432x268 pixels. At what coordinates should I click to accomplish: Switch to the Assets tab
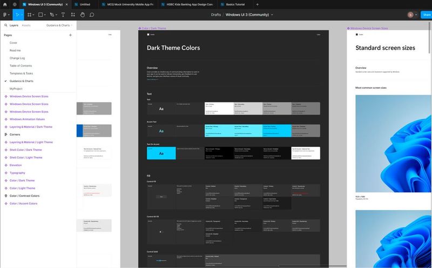click(x=26, y=25)
